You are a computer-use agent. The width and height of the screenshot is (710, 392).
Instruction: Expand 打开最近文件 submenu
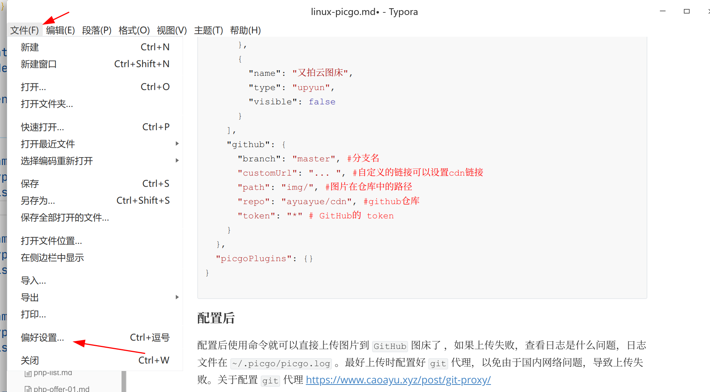pos(95,144)
